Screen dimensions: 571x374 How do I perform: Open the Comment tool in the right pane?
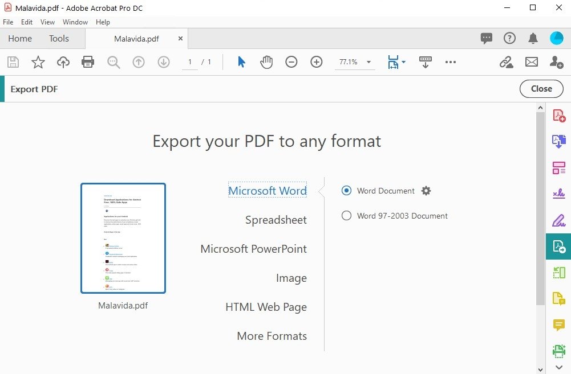pos(558,324)
